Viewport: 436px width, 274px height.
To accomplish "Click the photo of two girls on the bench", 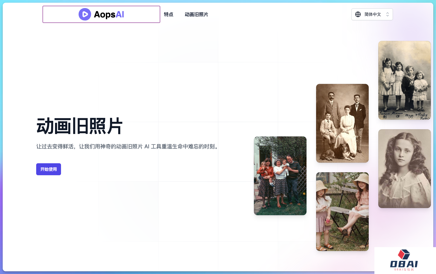I will coord(342,211).
